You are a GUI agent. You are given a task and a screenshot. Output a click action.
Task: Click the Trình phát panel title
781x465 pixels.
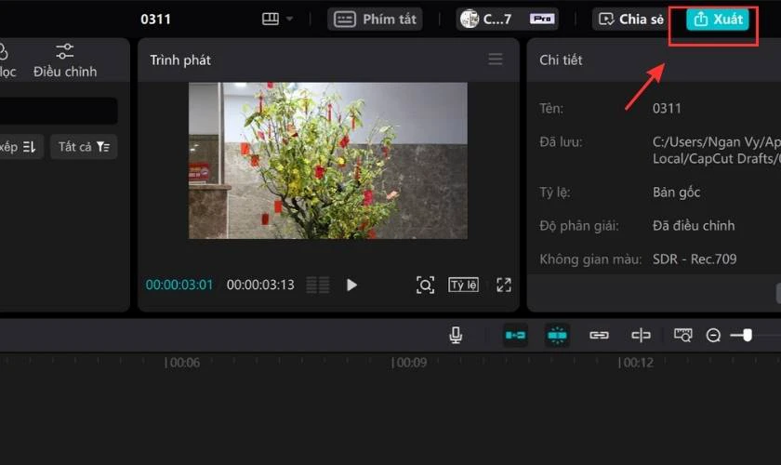tap(180, 60)
